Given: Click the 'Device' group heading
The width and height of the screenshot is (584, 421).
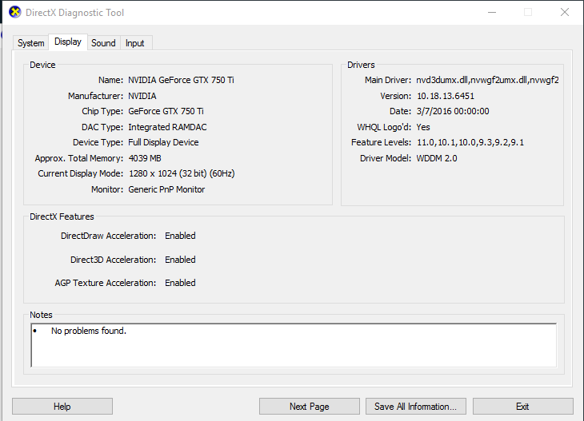Looking at the screenshot, I should click(42, 65).
